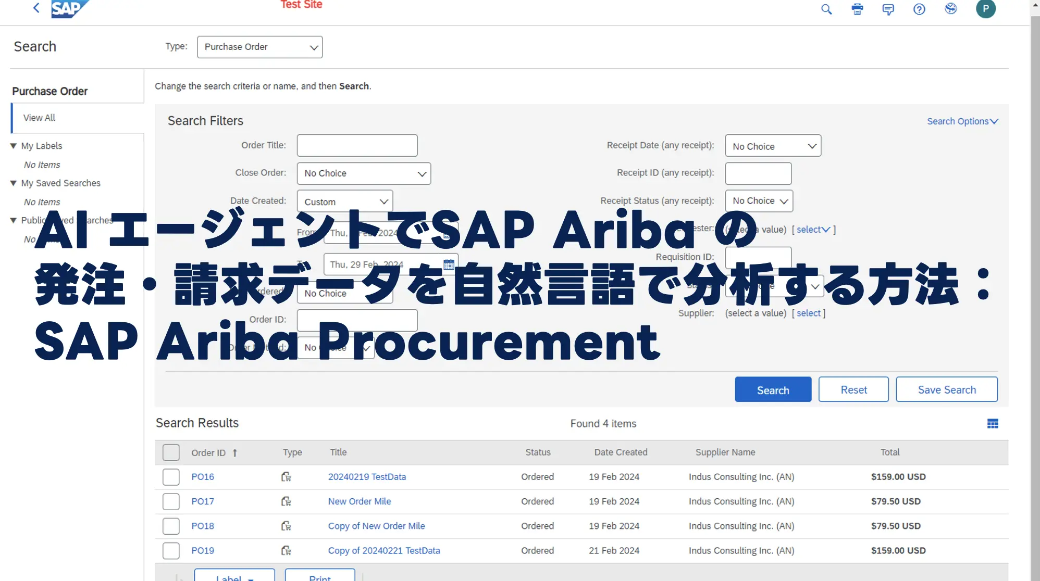This screenshot has width=1040, height=581.
Task: Click the Total column header
Action: (x=890, y=452)
